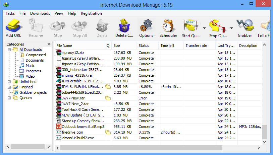Expand the Finished tree node
The width and height of the screenshot is (273, 155).
pyautogui.click(x=9, y=87)
